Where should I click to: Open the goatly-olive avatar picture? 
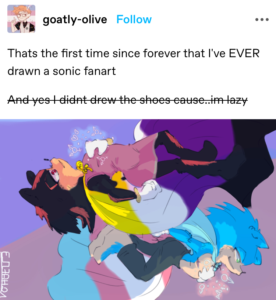[x=21, y=19]
